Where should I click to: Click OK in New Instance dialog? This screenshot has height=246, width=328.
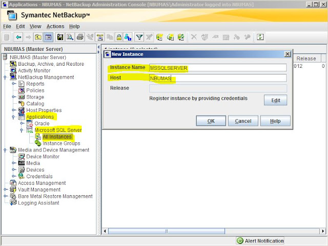[x=211, y=121]
